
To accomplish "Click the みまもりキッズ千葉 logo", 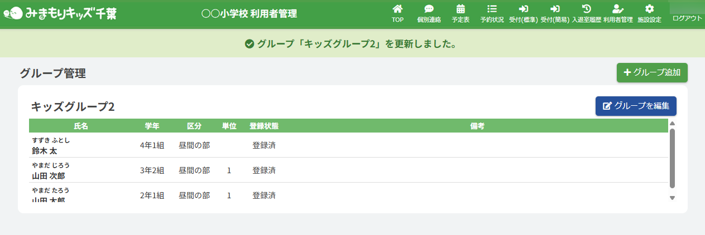I will [60, 13].
